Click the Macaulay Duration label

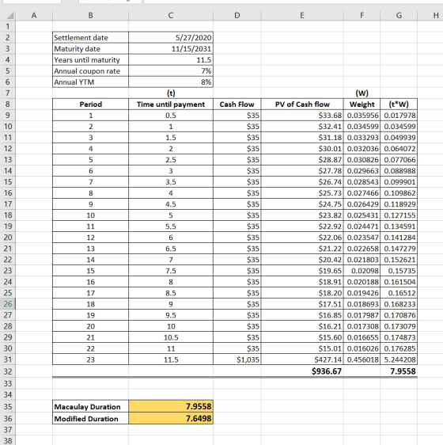[x=90, y=406]
